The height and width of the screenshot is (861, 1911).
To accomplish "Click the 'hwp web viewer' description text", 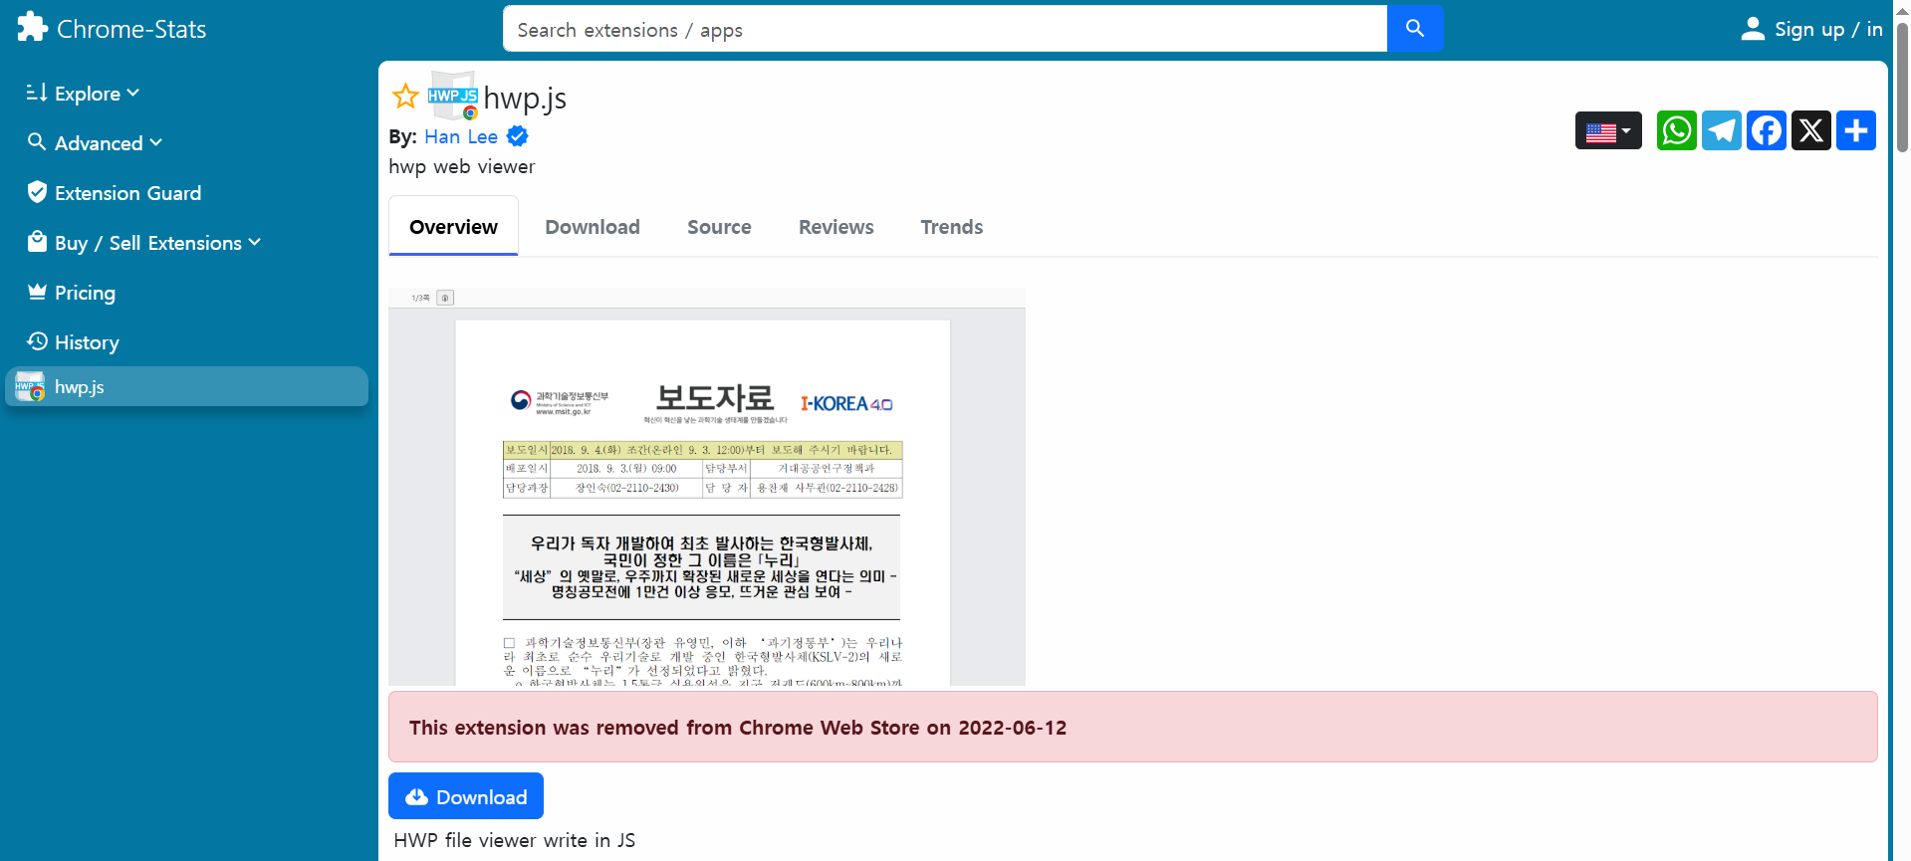I will pos(462,166).
